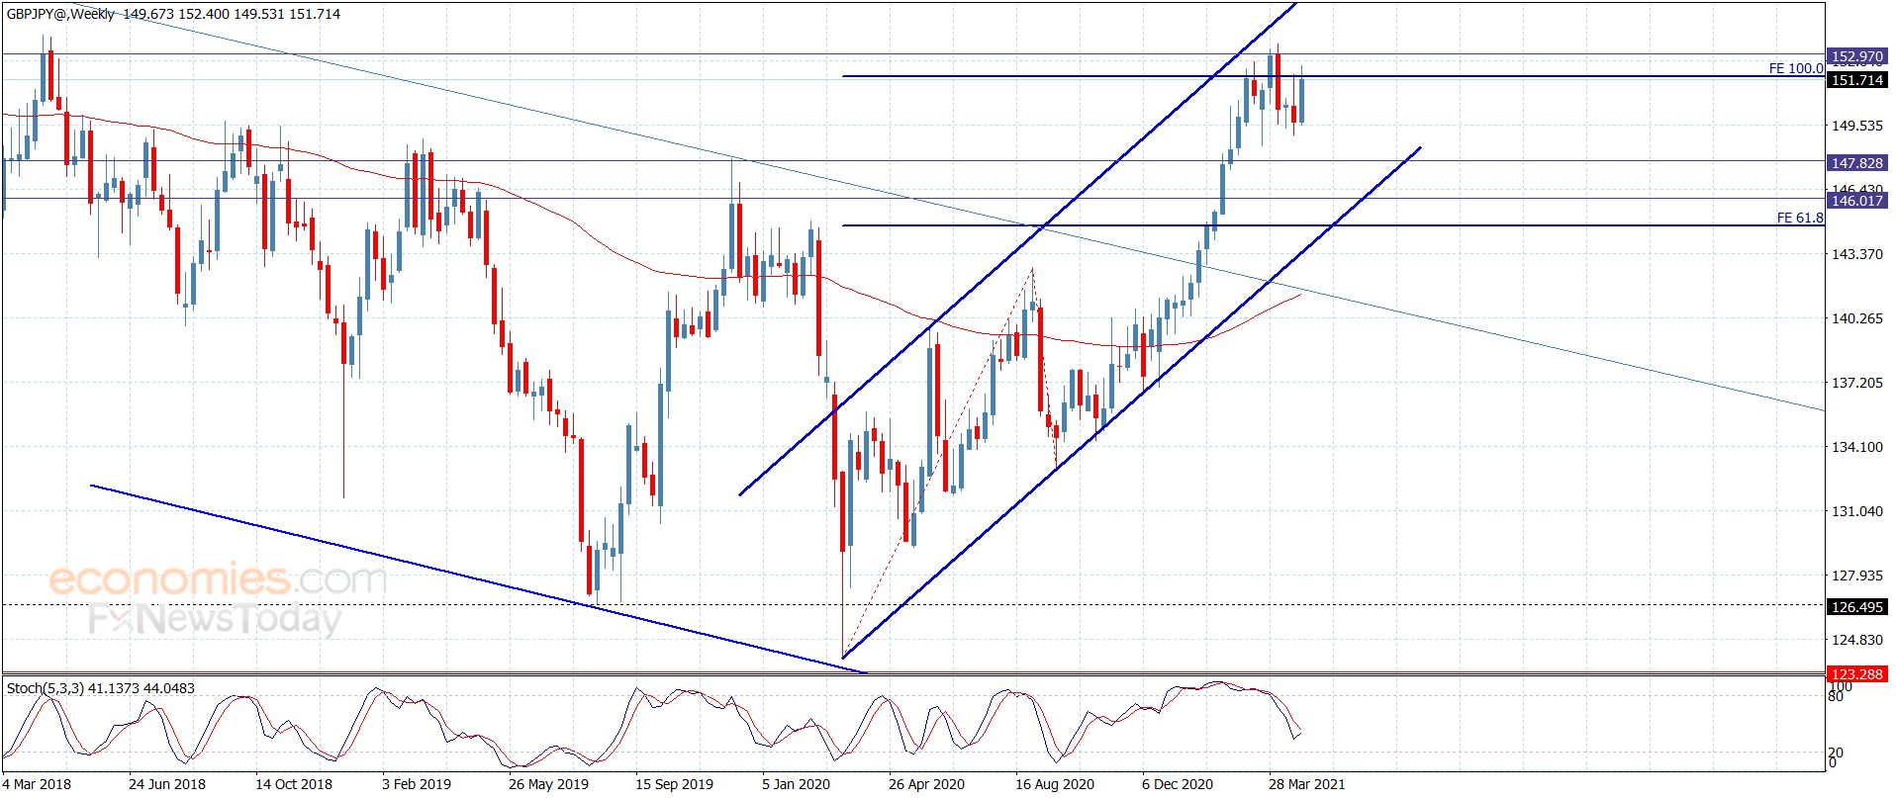Click the 143.370 price axis value

coord(1857,254)
